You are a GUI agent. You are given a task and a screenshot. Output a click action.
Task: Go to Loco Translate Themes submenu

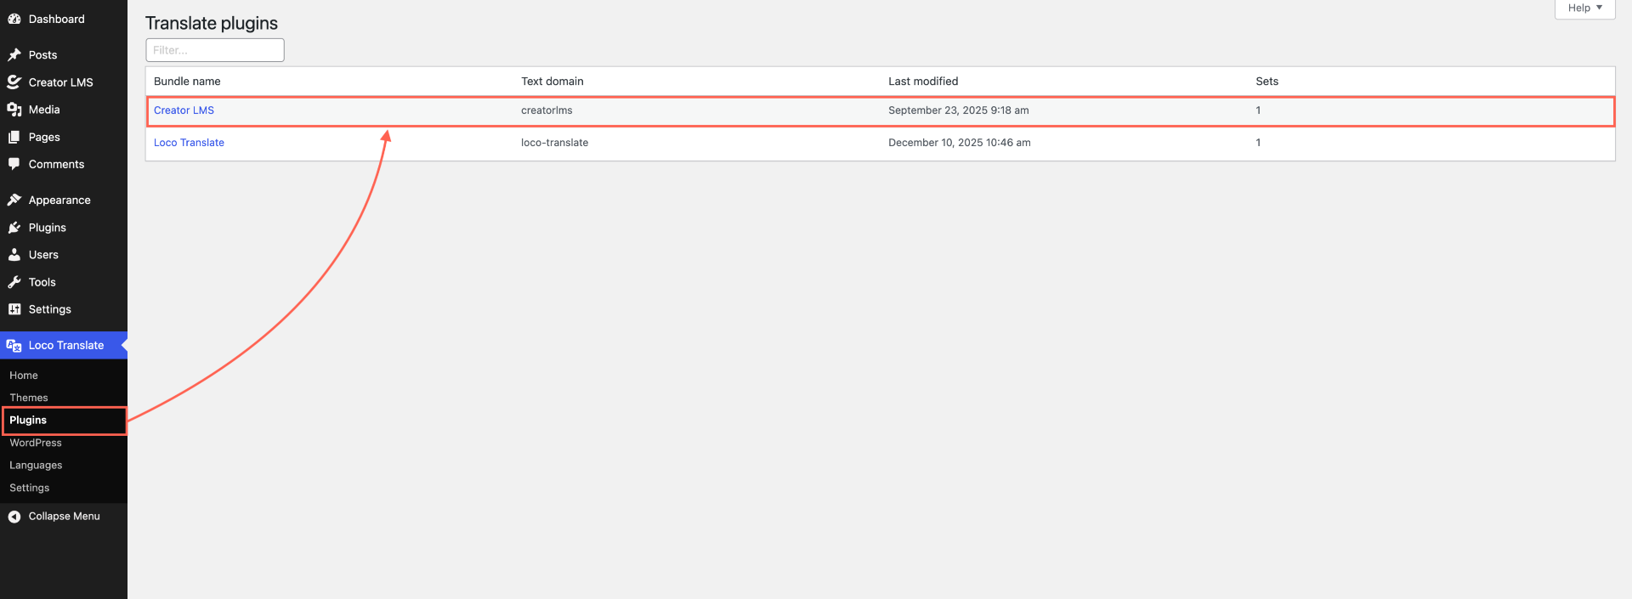[x=29, y=398]
